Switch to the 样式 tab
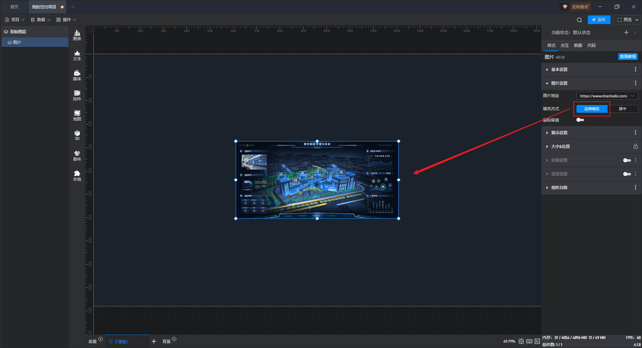The height and width of the screenshot is (348, 642). pyautogui.click(x=551, y=45)
